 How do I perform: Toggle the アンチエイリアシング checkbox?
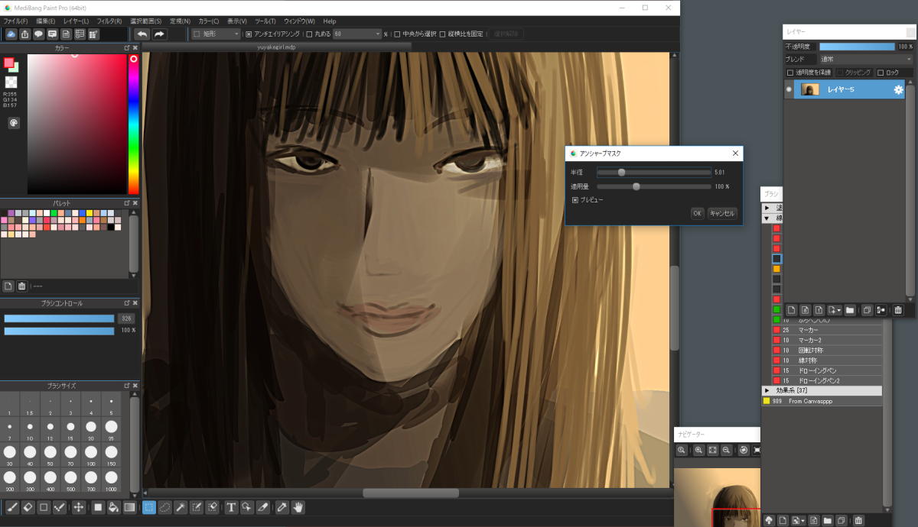(x=249, y=34)
